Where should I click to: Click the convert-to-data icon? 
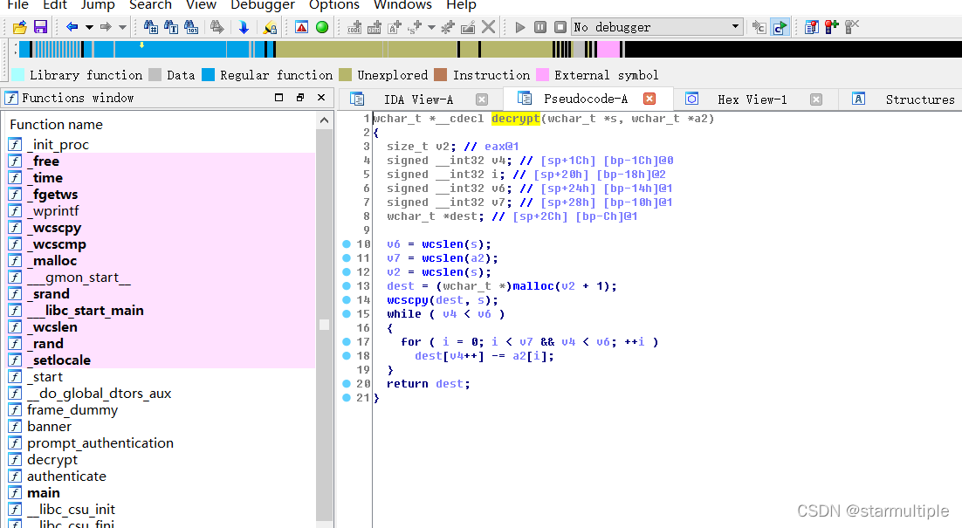(374, 27)
